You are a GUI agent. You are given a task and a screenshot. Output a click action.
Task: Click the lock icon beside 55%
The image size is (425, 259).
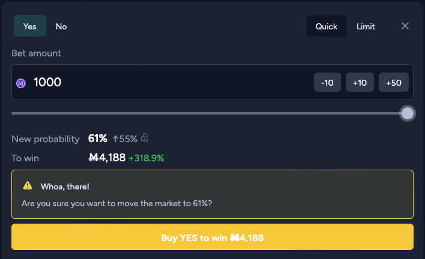pyautogui.click(x=145, y=138)
